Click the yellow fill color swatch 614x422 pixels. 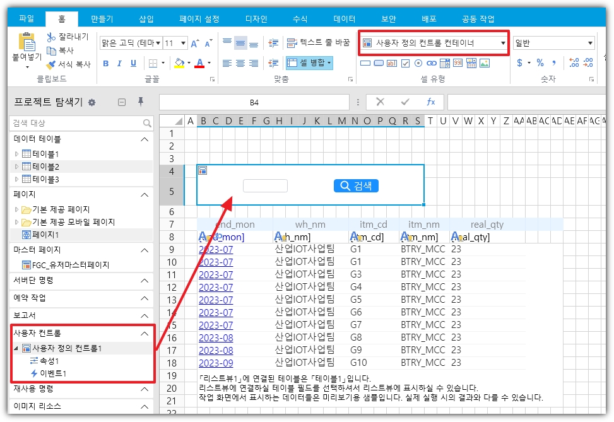click(x=179, y=63)
